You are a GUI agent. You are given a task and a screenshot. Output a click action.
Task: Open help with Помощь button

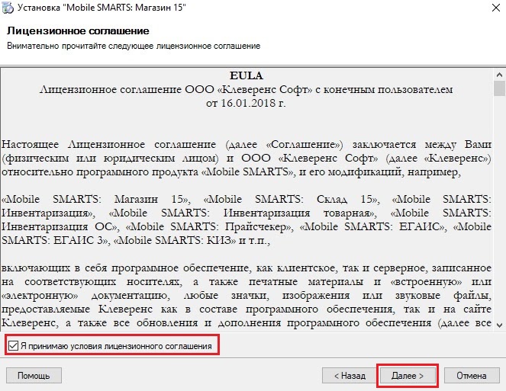[x=34, y=376]
